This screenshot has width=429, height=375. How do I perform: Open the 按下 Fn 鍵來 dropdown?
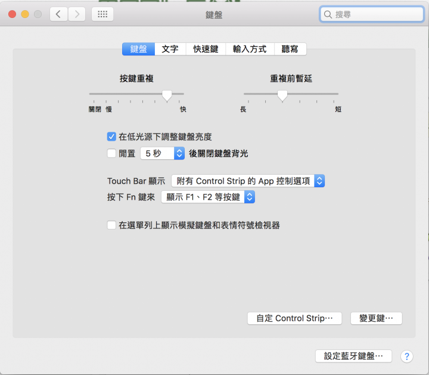[208, 197]
